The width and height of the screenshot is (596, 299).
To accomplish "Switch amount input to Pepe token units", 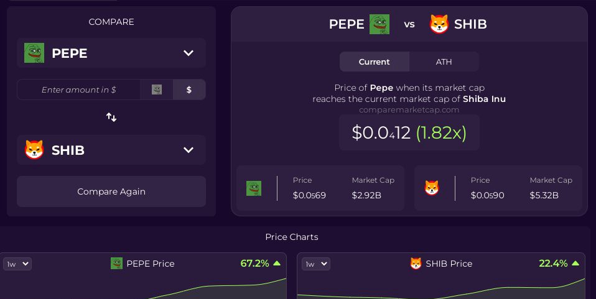I will click(x=157, y=90).
